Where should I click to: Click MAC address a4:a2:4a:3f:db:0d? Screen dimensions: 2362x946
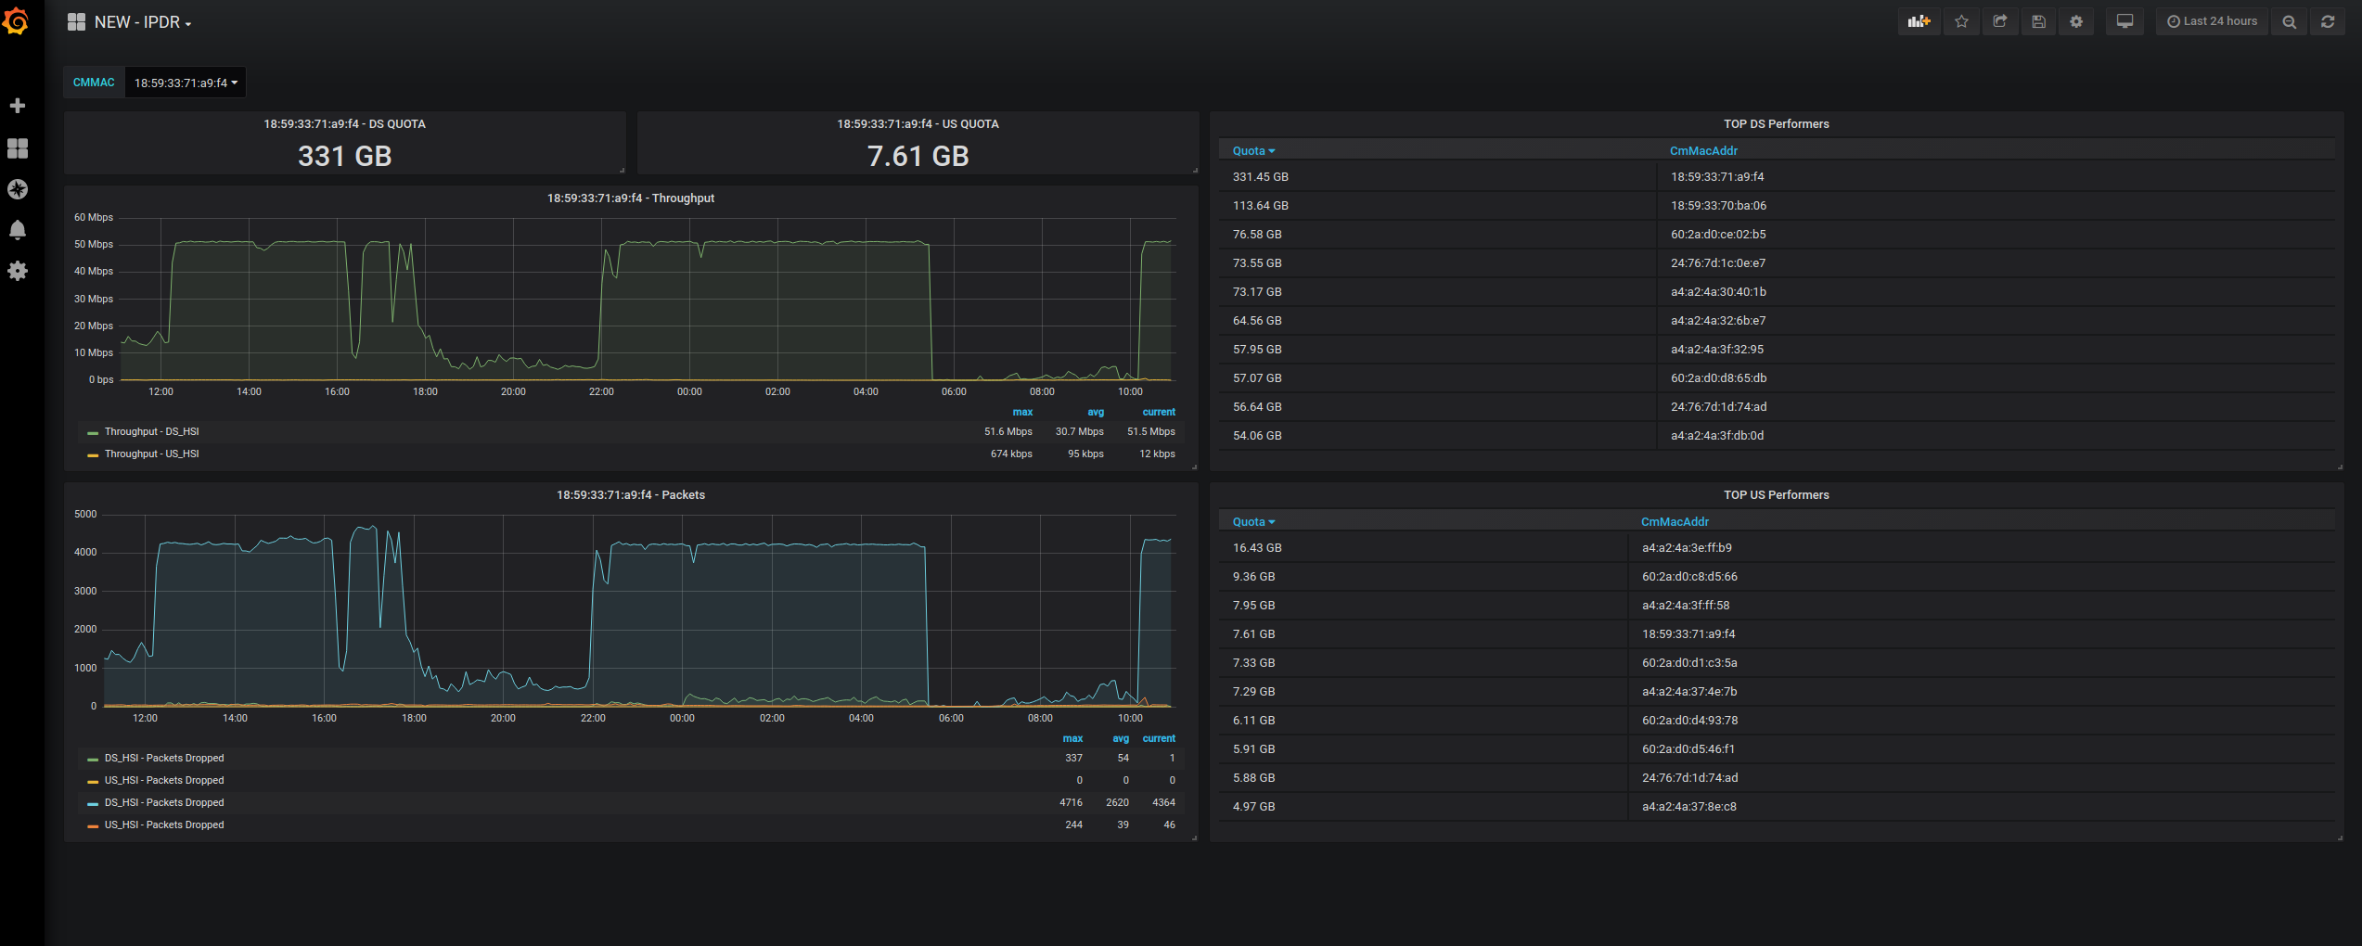(x=1717, y=436)
